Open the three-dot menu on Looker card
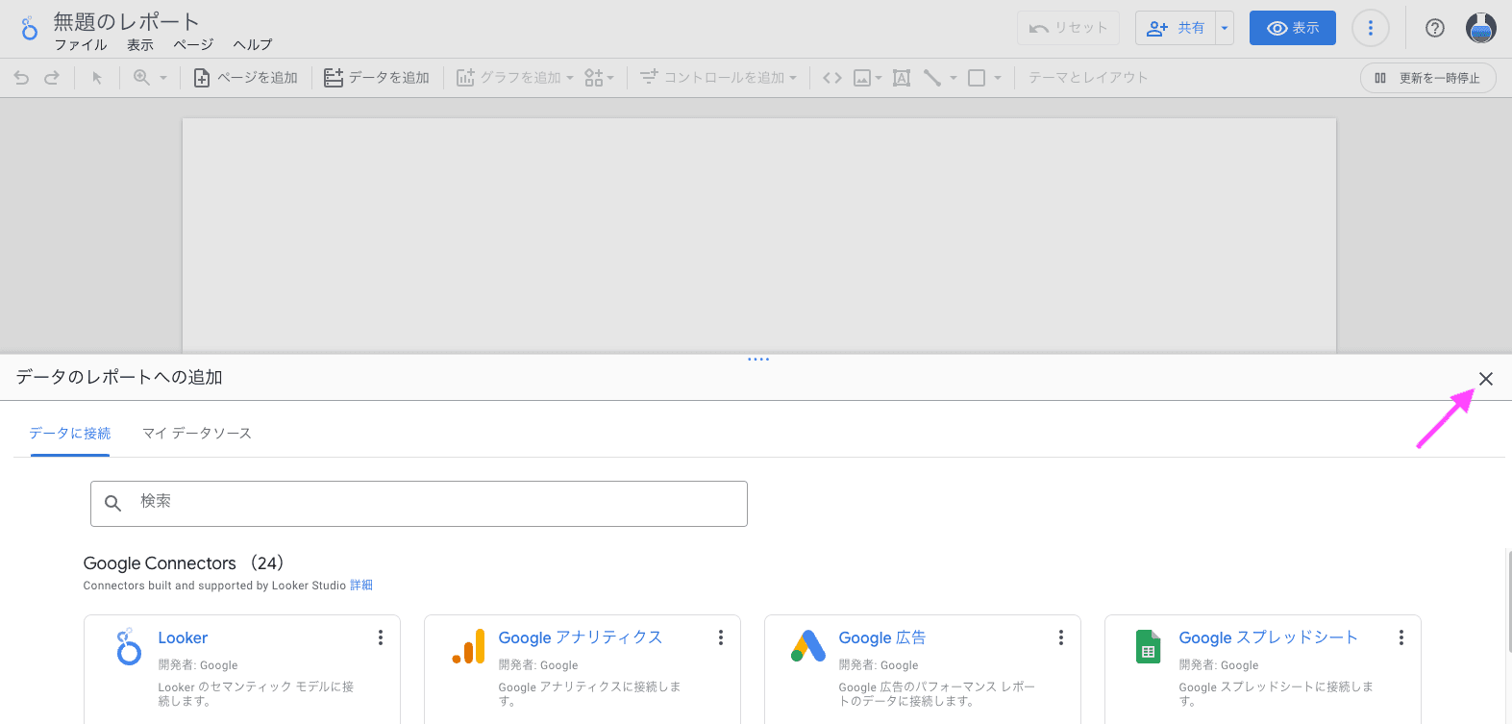 pyautogui.click(x=381, y=637)
